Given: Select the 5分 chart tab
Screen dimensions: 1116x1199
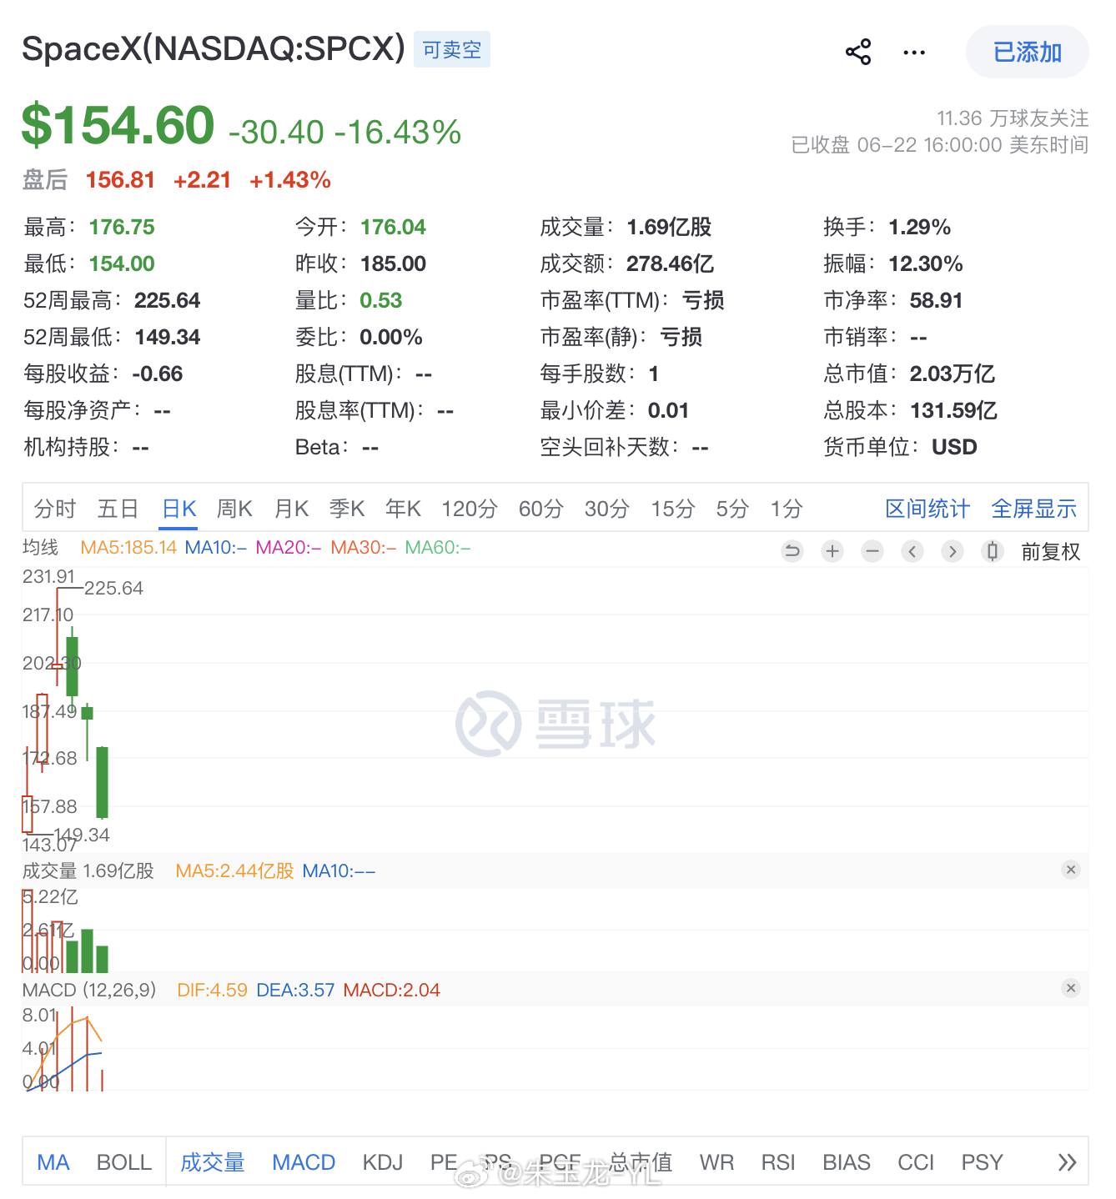Looking at the screenshot, I should [x=732, y=509].
